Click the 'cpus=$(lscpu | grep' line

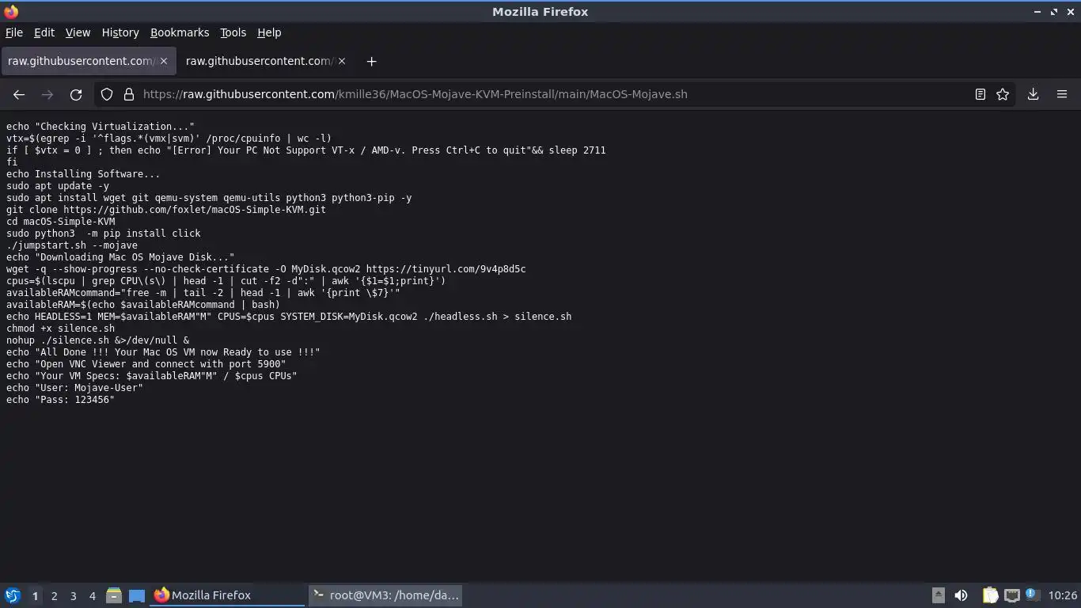[x=226, y=281]
